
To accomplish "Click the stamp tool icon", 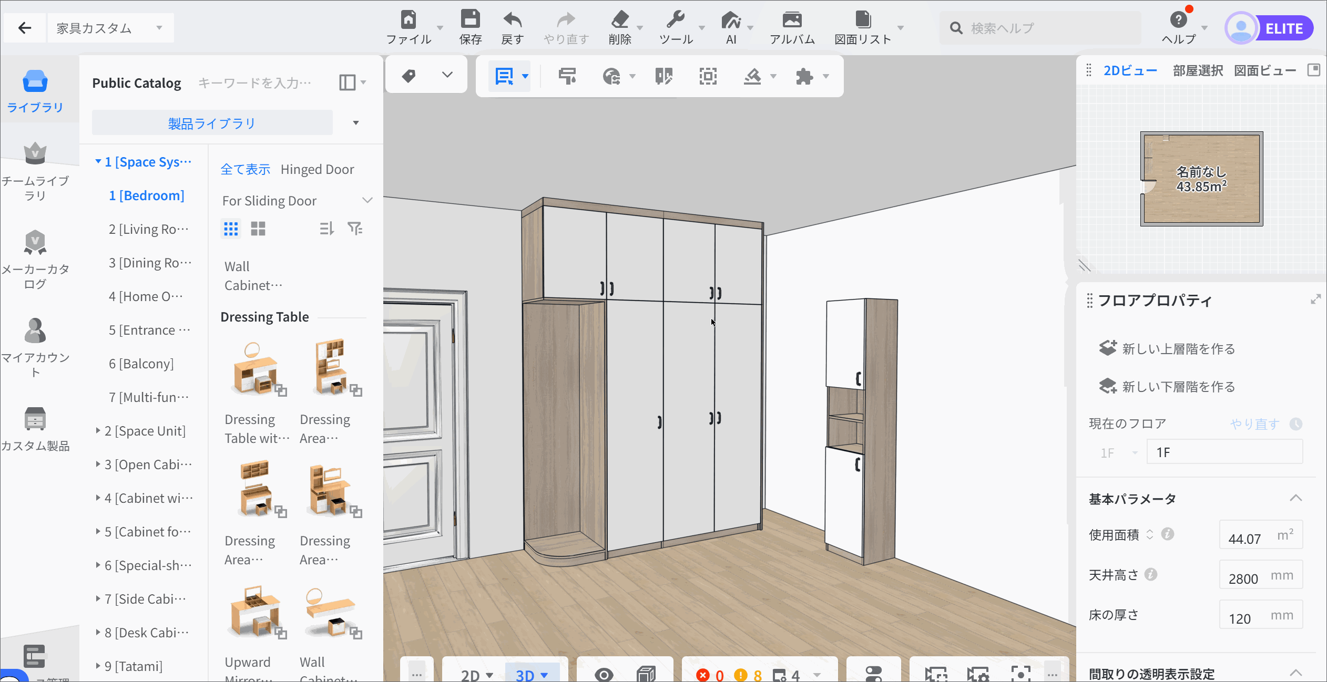I will tap(752, 76).
